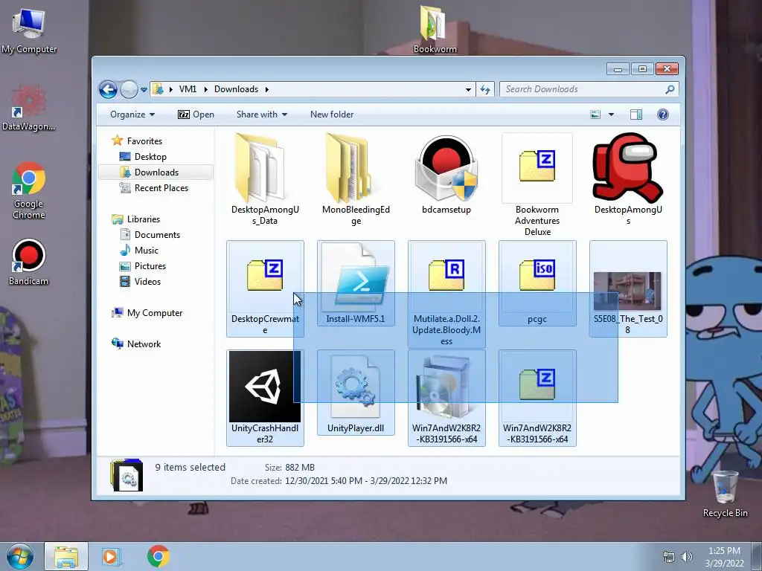This screenshot has height=571, width=762.
Task: Click the search magnifier icon
Action: pyautogui.click(x=670, y=89)
